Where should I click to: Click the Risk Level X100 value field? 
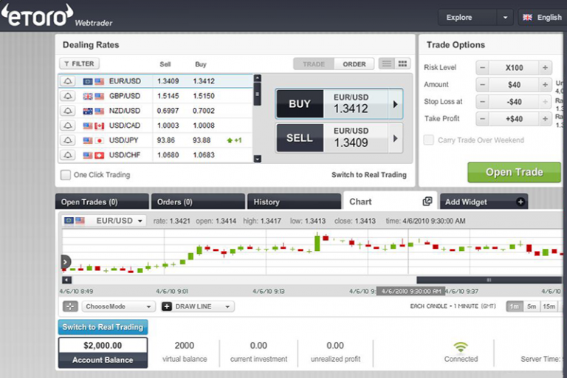pyautogui.click(x=514, y=68)
